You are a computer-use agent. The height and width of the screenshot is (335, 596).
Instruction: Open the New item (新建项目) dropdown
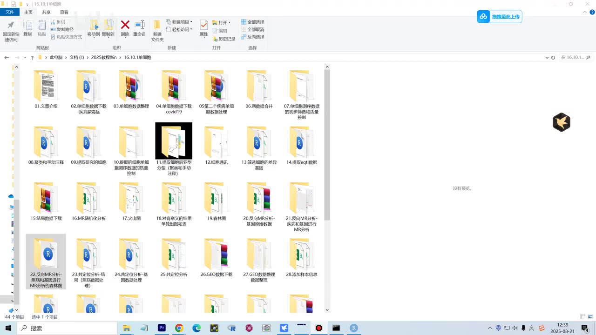(179, 22)
